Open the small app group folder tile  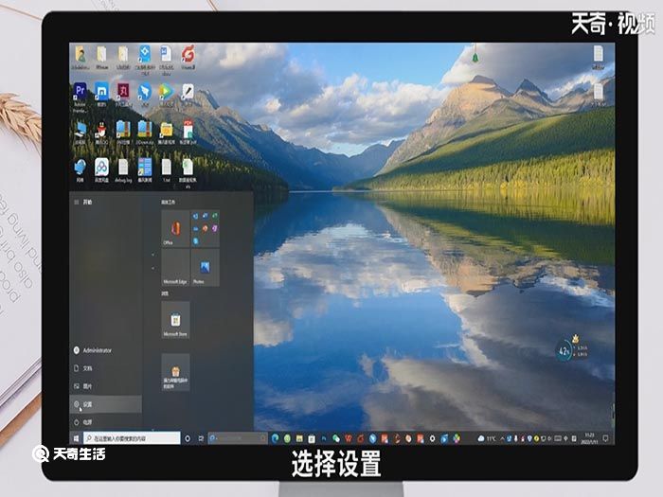coord(205,228)
